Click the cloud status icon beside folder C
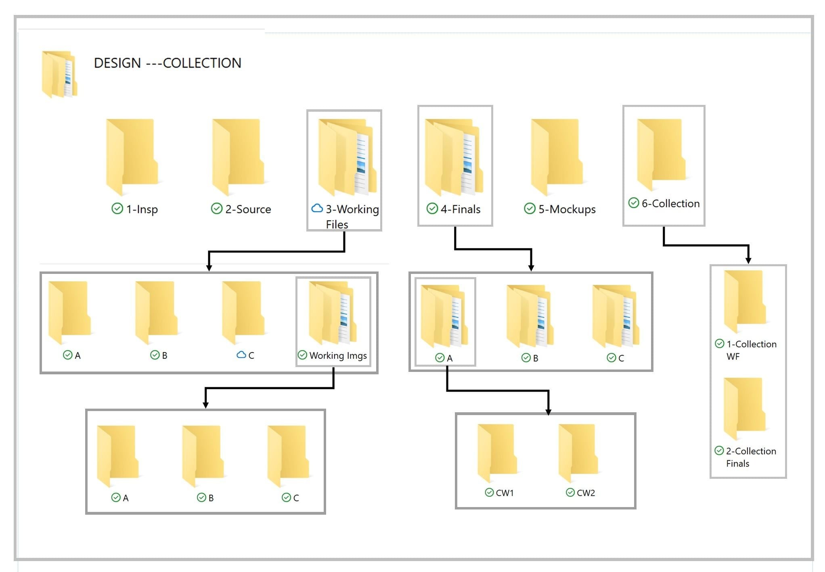The image size is (825, 572). tap(241, 355)
